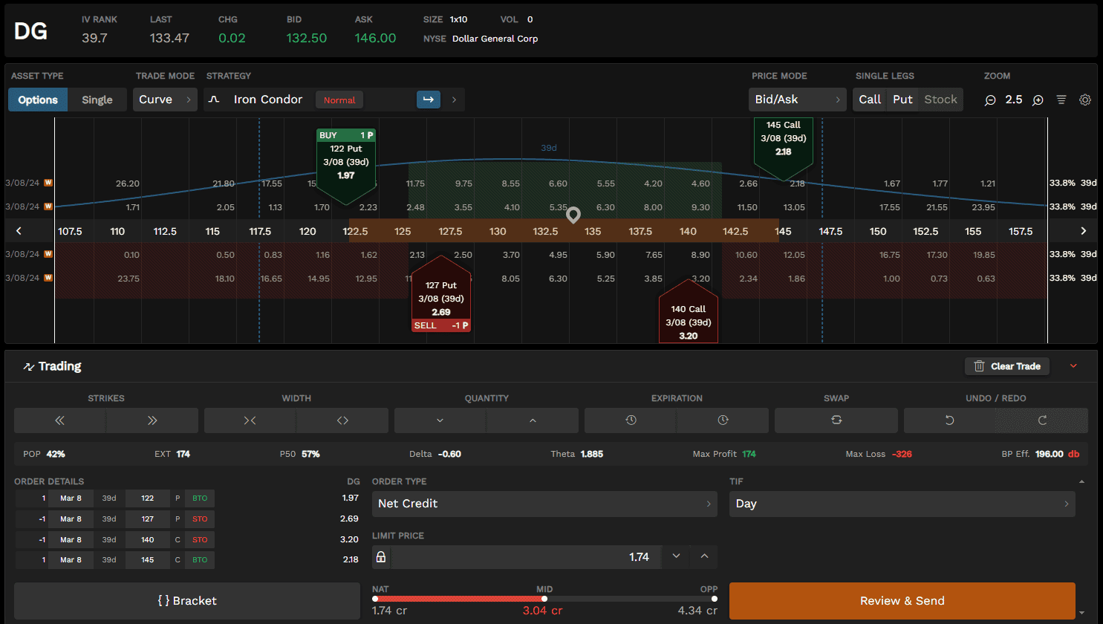Toggle the limit price lock
Viewport: 1103px width, 624px height.
click(x=381, y=557)
